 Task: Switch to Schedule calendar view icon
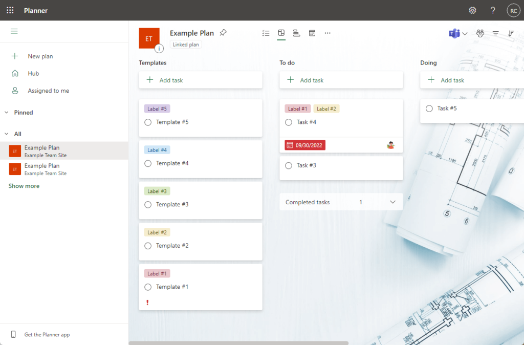click(x=312, y=33)
